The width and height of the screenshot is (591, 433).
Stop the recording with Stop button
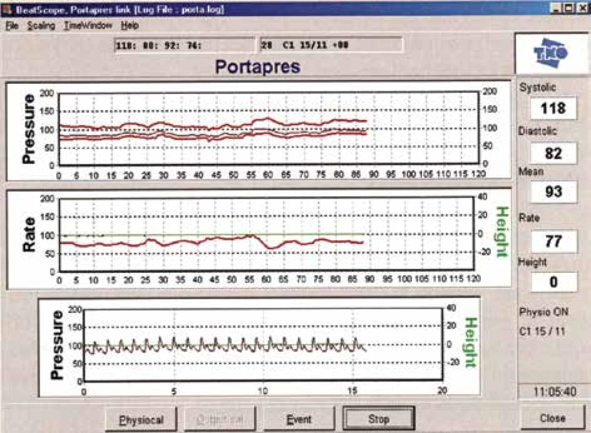(379, 418)
